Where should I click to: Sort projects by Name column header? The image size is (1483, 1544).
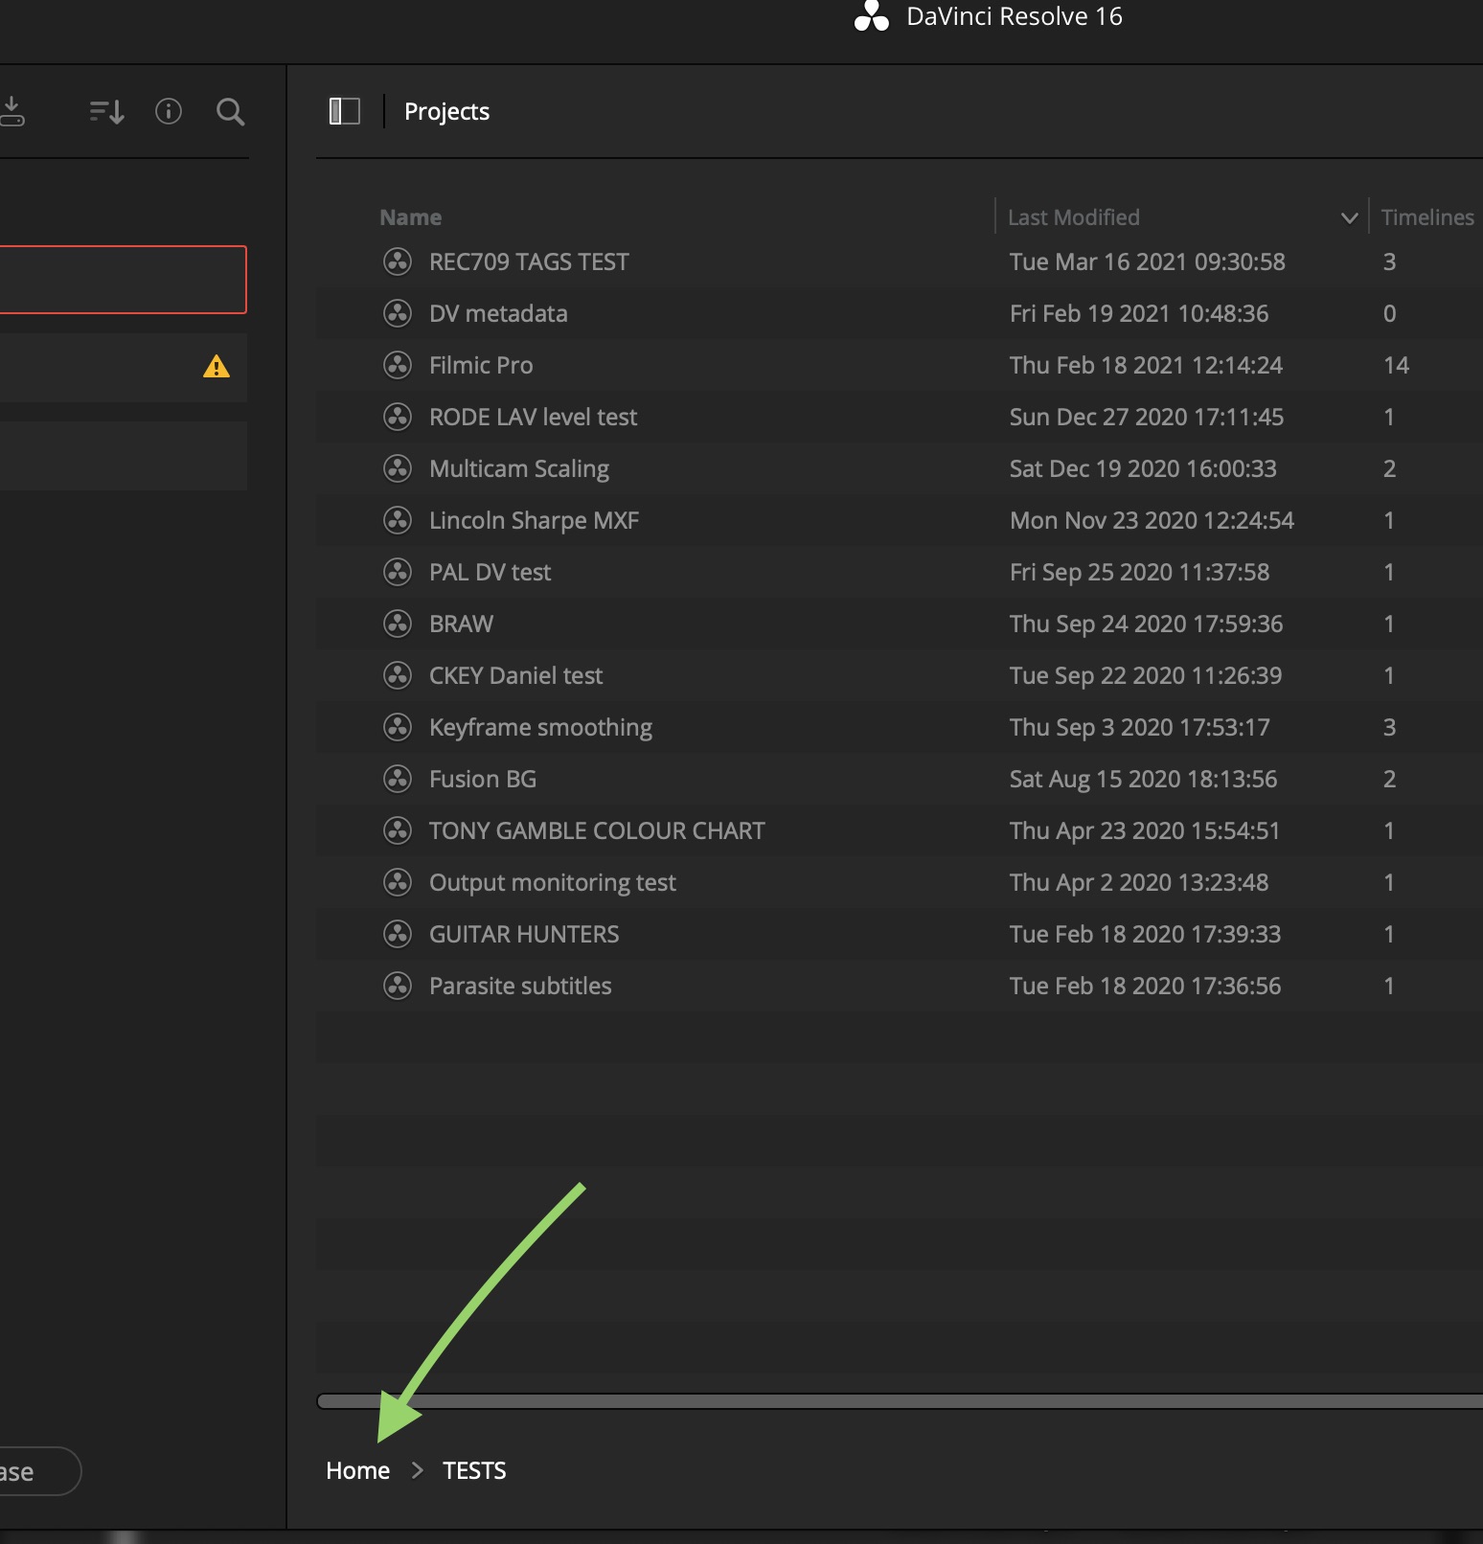[410, 217]
